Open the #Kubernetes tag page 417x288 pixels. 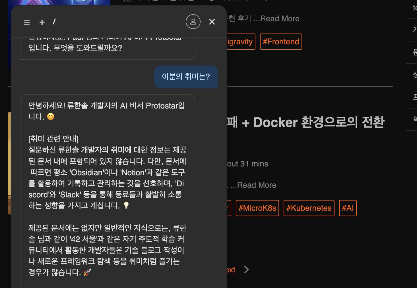pos(309,208)
